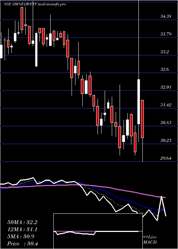Click the 30.83 price axis label
This screenshot has width=178, height=249.
tap(166, 123)
